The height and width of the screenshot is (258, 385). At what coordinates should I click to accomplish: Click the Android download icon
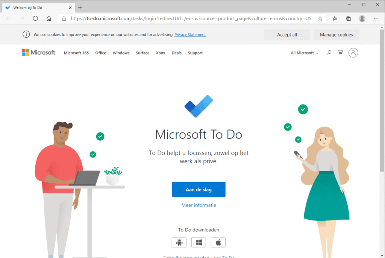[x=179, y=243]
